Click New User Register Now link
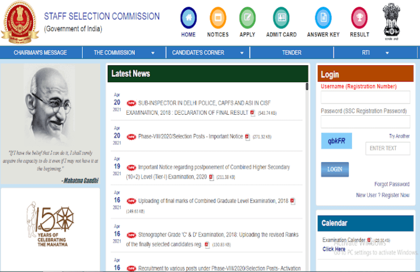 click(383, 195)
